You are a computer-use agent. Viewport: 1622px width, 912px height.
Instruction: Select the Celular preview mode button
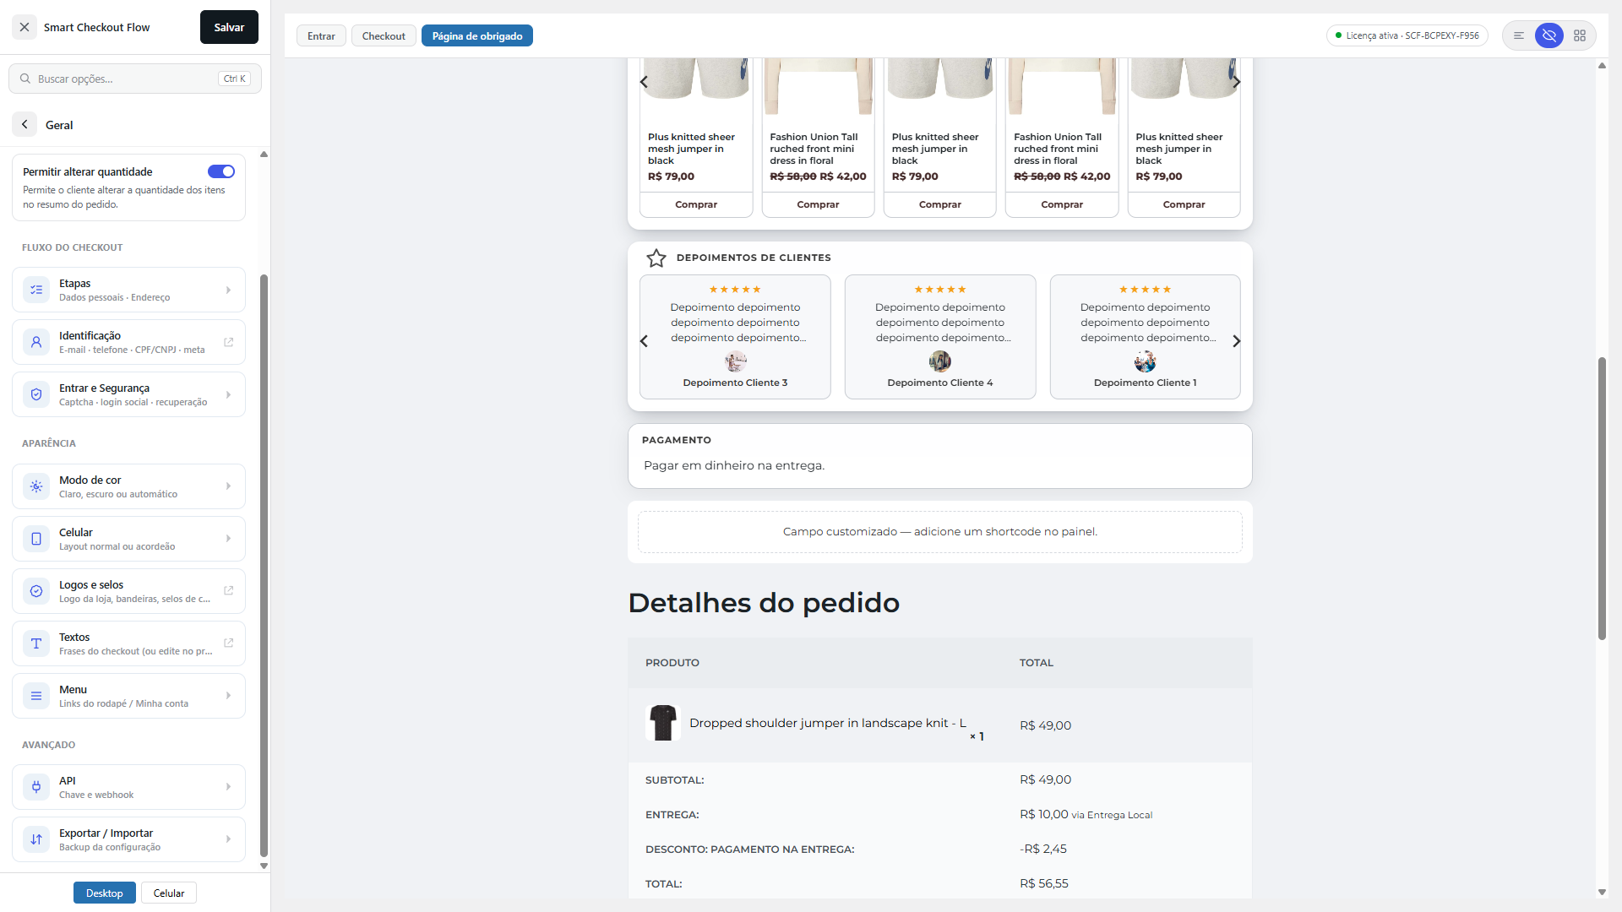pyautogui.click(x=169, y=893)
